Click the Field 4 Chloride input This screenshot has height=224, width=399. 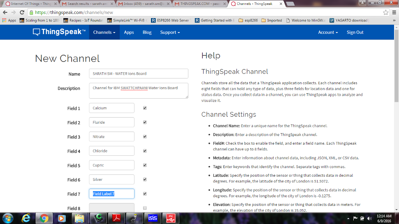point(111,151)
